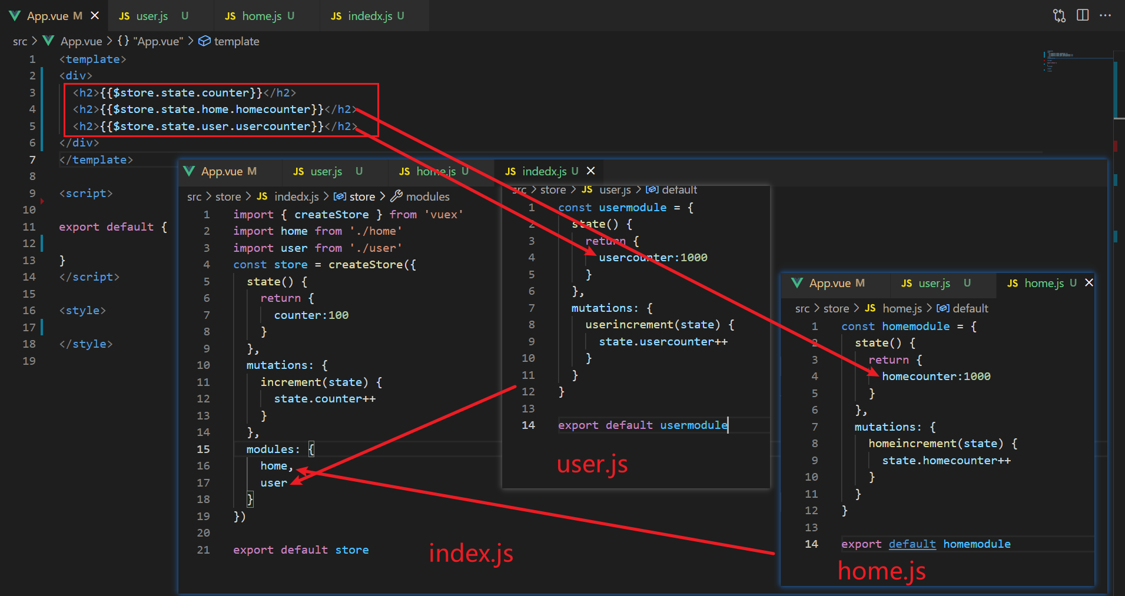Click the JS icon on home.js main tab
1125x596 pixels.
click(x=230, y=16)
